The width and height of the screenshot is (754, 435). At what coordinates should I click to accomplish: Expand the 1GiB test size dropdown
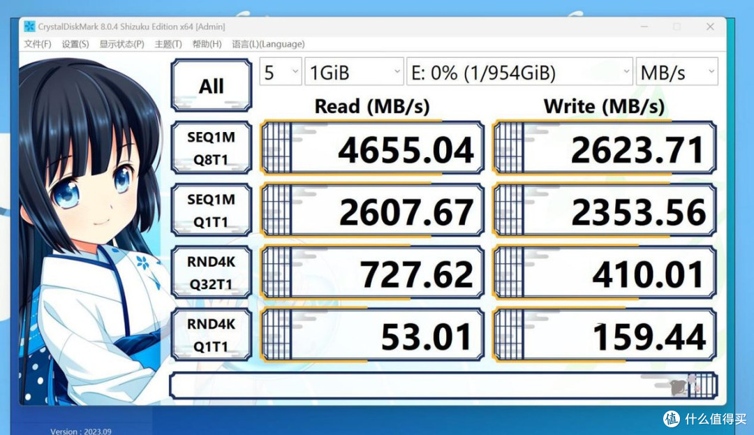pos(354,72)
